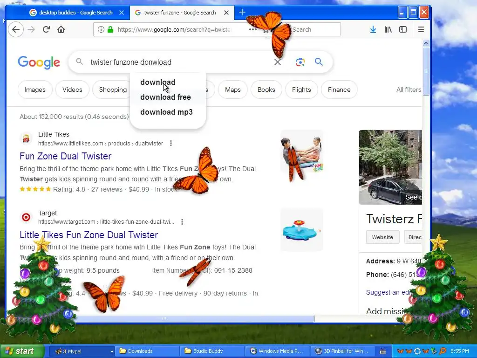The height and width of the screenshot is (358, 477).
Task: Click the 8:55 PM taskbar clock
Action: (x=460, y=351)
